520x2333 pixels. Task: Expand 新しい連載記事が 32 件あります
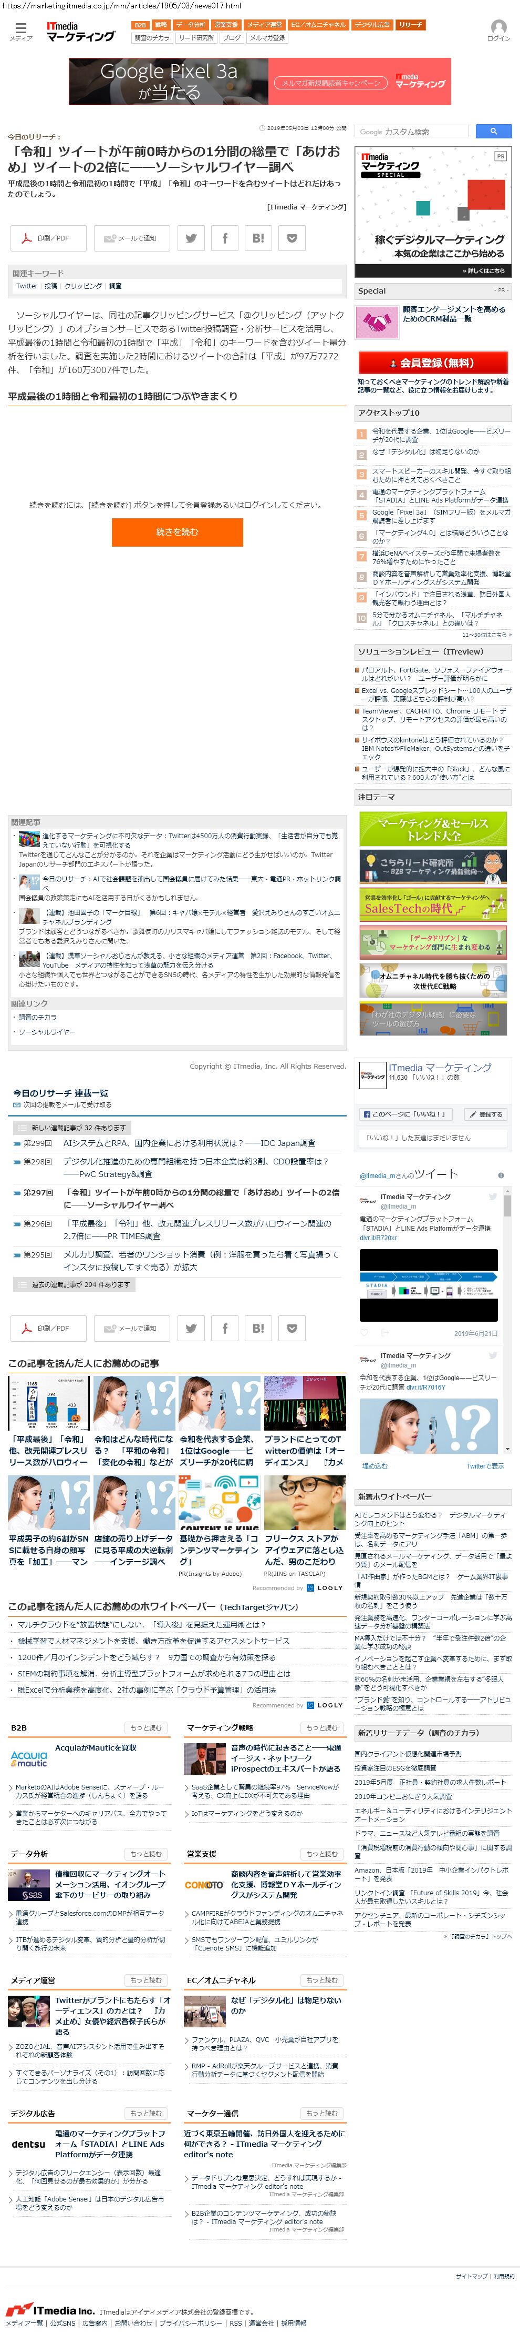[72, 1128]
